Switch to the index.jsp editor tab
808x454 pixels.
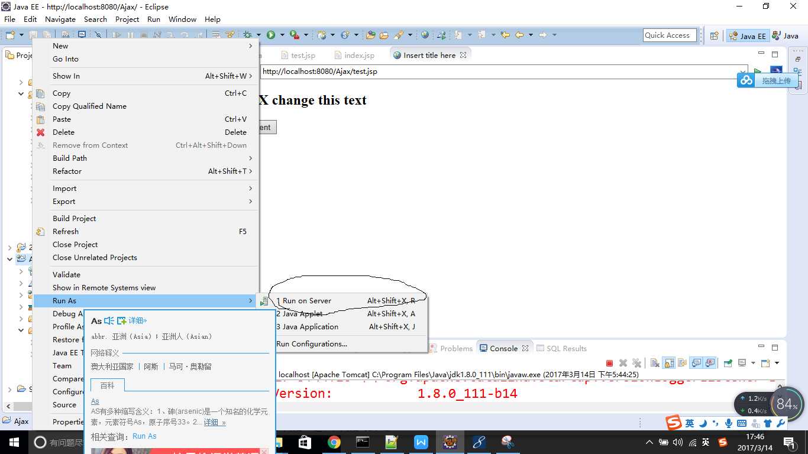pos(355,55)
